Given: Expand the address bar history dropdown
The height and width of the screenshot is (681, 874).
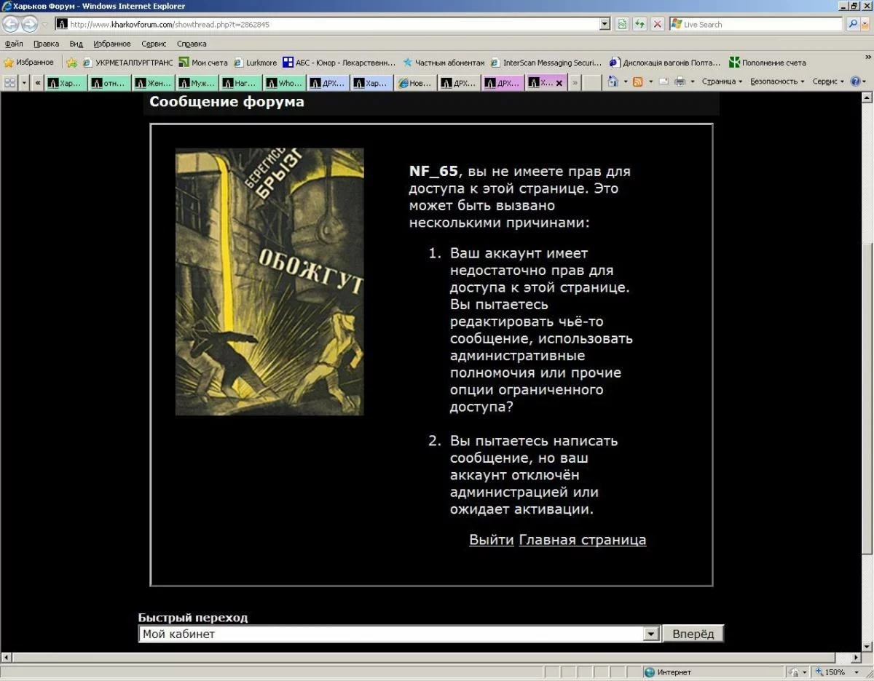Looking at the screenshot, I should point(605,24).
